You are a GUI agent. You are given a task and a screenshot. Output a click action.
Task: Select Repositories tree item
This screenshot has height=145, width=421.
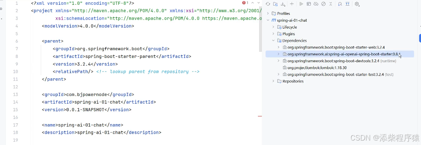coord(293,81)
